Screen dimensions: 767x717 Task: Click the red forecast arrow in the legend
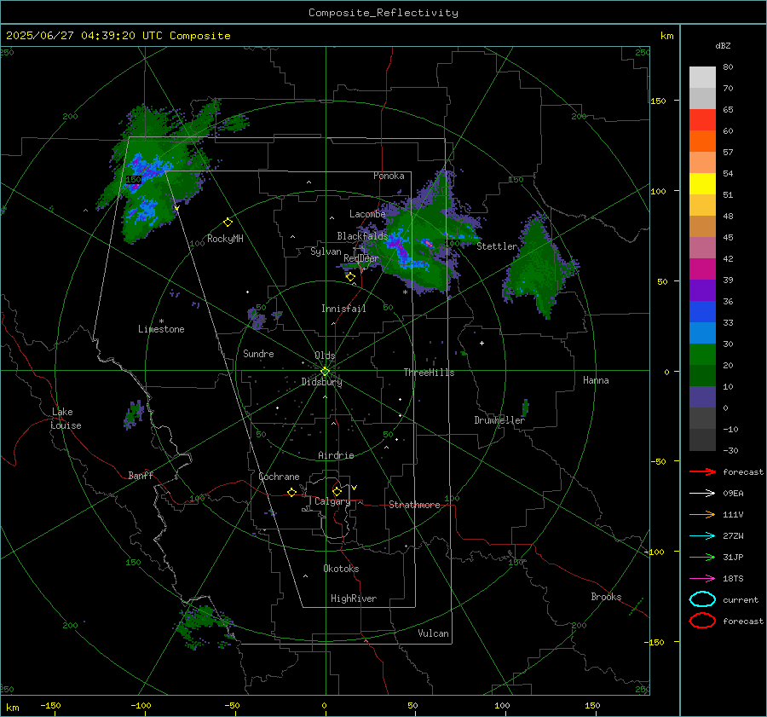pyautogui.click(x=702, y=471)
